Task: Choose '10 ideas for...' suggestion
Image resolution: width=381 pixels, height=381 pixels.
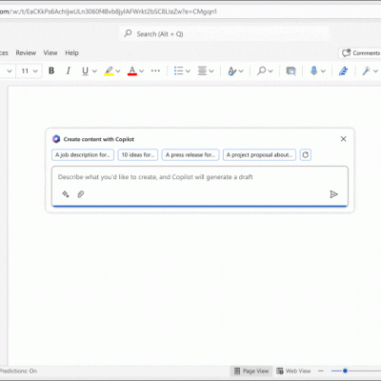Action: coord(138,155)
